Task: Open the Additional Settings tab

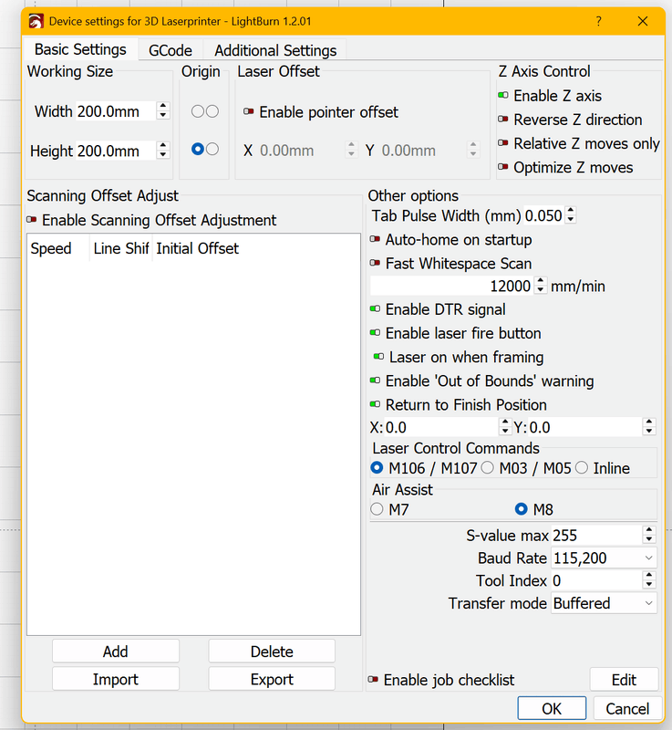Action: click(x=275, y=50)
